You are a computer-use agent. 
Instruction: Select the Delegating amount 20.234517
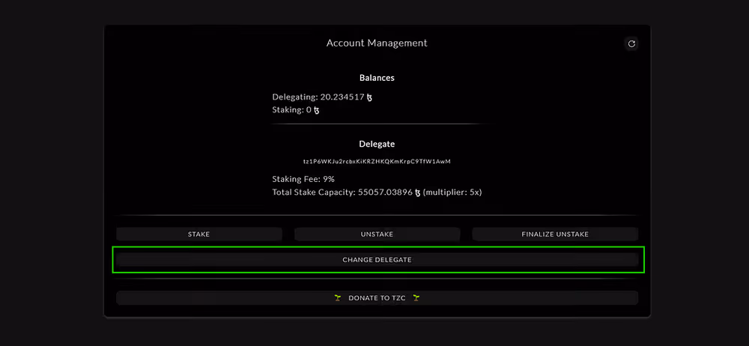coord(342,97)
